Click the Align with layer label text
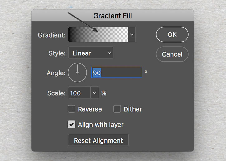The width and height of the screenshot is (226, 161). [101, 125]
